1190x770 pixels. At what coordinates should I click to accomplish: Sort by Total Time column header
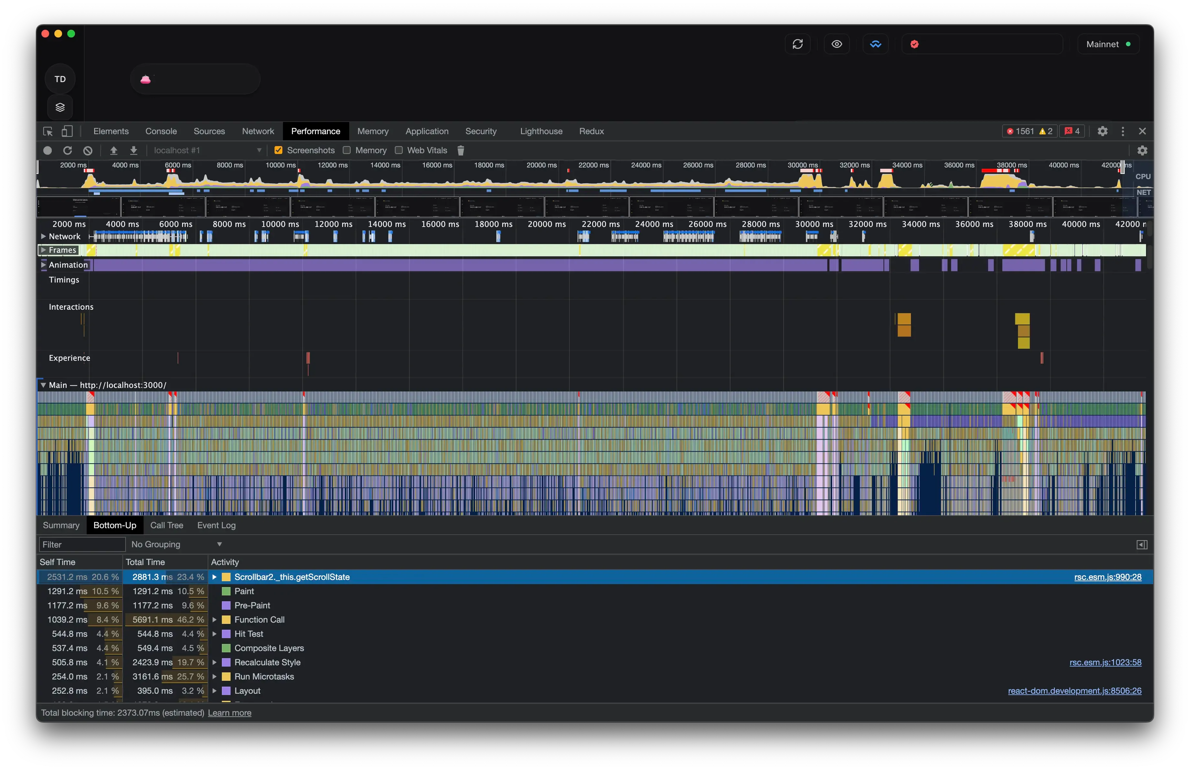click(x=165, y=562)
